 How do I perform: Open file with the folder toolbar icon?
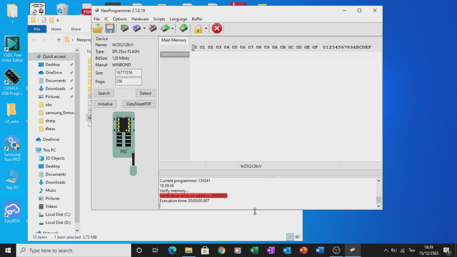point(97,29)
